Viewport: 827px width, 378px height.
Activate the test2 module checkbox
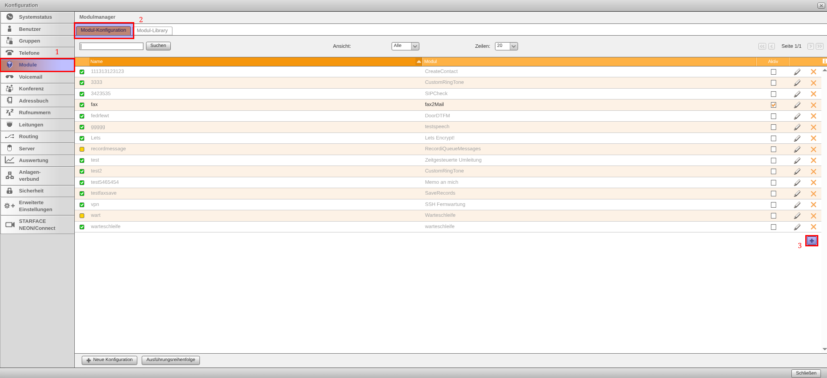pyautogui.click(x=773, y=172)
